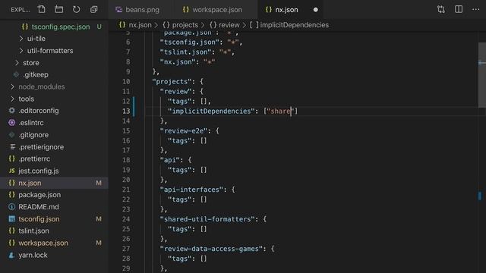486x273 pixels.
Task: Open the .editorconfig file
Action: pyautogui.click(x=39, y=111)
